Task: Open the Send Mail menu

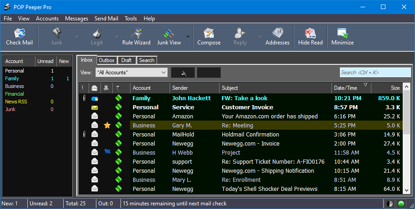Action: [106, 19]
